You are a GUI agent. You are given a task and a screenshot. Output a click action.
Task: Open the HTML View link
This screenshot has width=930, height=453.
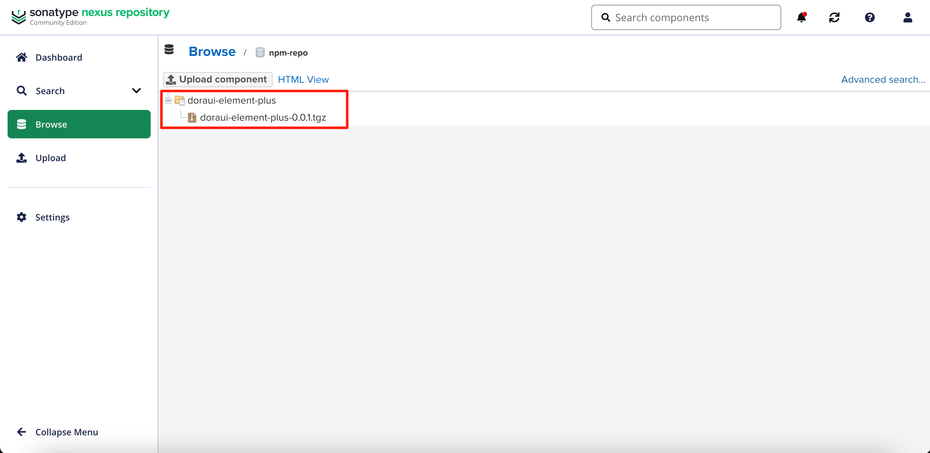pyautogui.click(x=303, y=79)
